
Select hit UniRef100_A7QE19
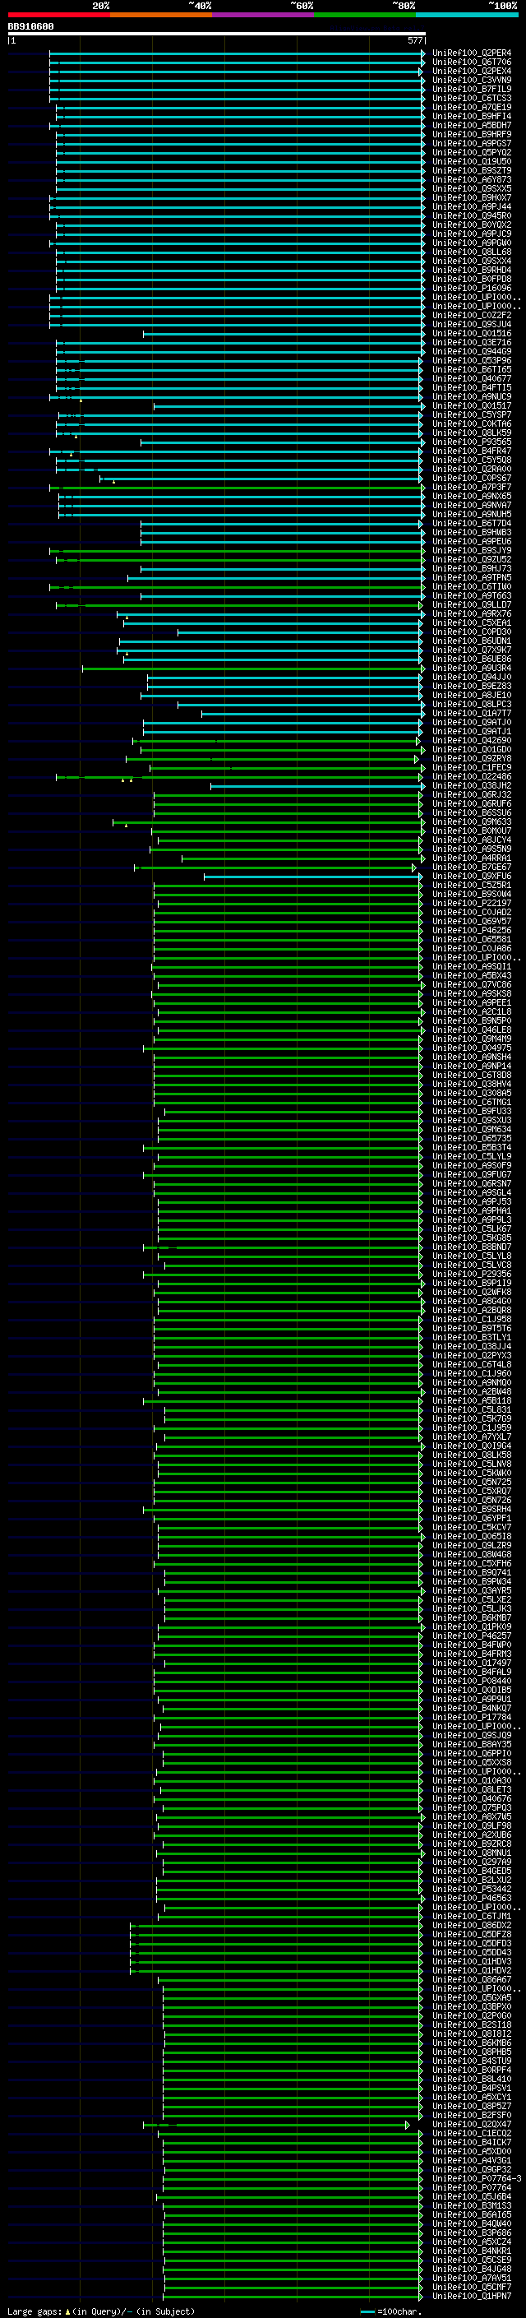tap(471, 107)
